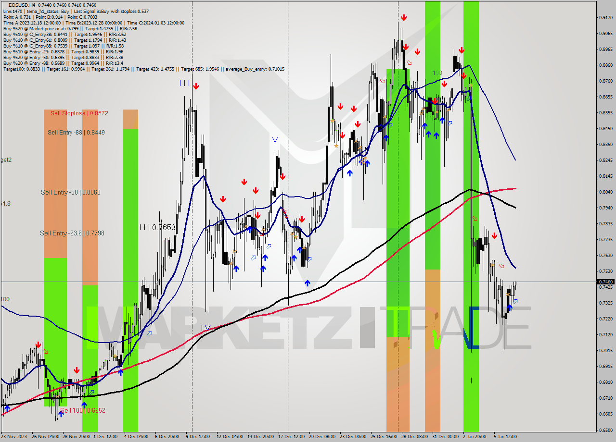Select the '20 Dec 08:00' time axis label
Image resolution: width=616 pixels, height=442 pixels.
point(322,437)
